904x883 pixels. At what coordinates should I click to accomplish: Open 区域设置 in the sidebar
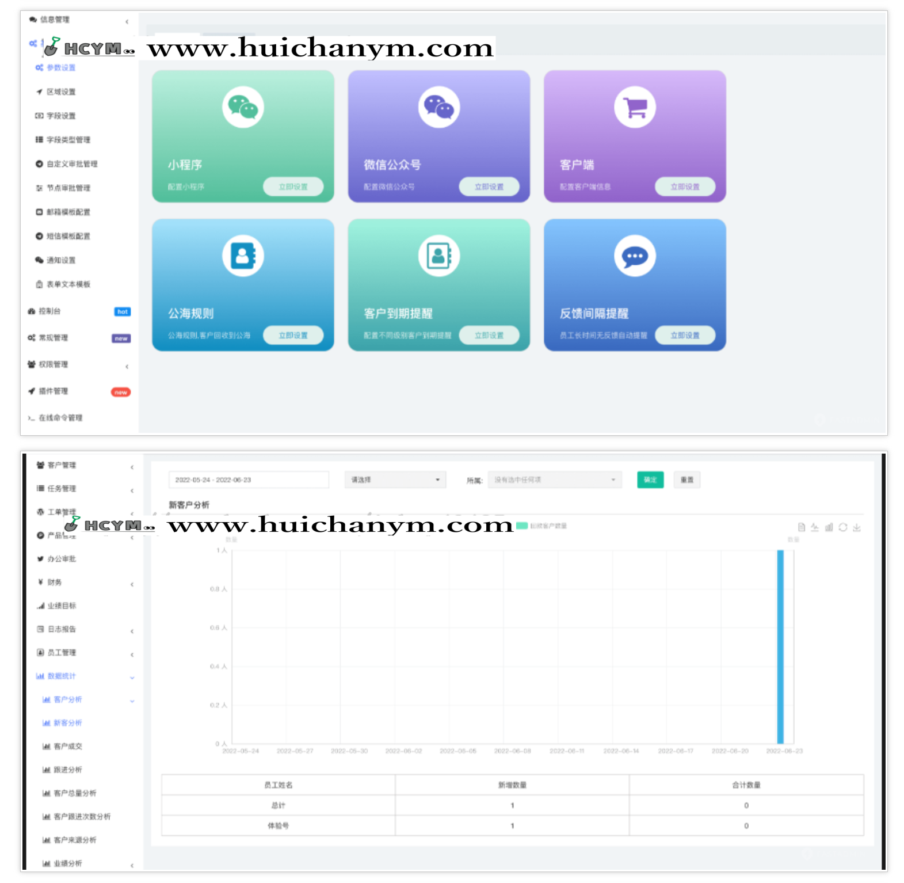61,92
